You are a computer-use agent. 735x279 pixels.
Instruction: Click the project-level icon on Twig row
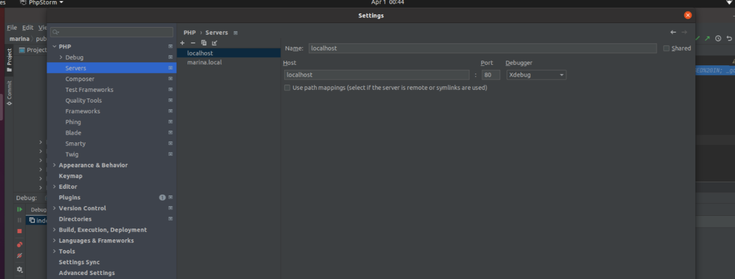pyautogui.click(x=170, y=154)
